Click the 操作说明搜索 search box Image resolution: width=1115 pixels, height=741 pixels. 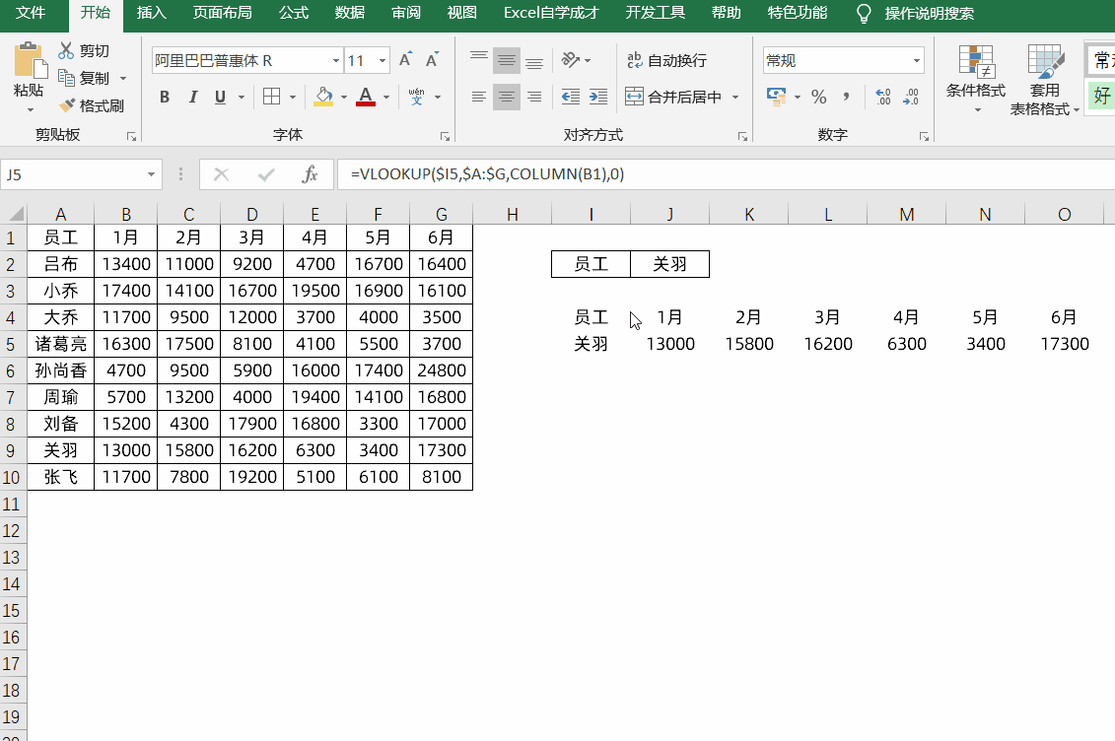tap(929, 13)
